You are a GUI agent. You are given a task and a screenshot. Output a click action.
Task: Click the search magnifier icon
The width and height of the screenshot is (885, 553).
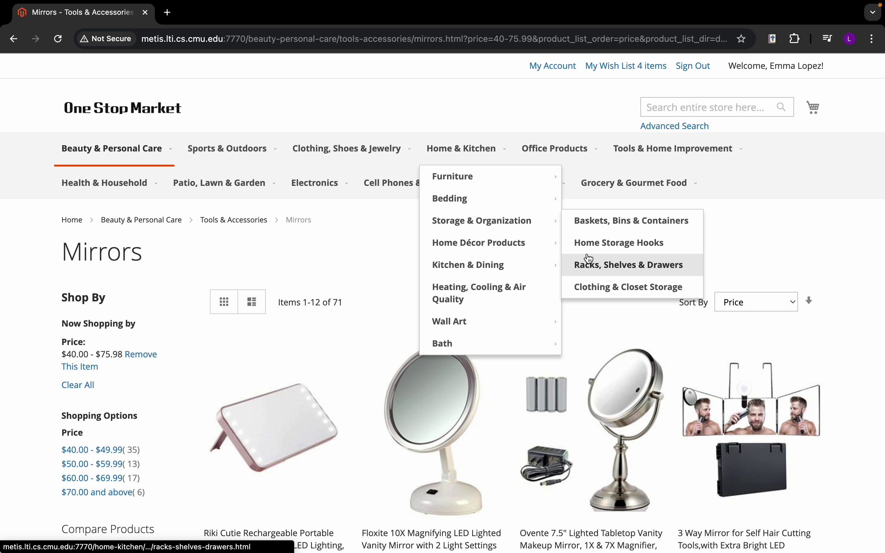[x=781, y=107]
